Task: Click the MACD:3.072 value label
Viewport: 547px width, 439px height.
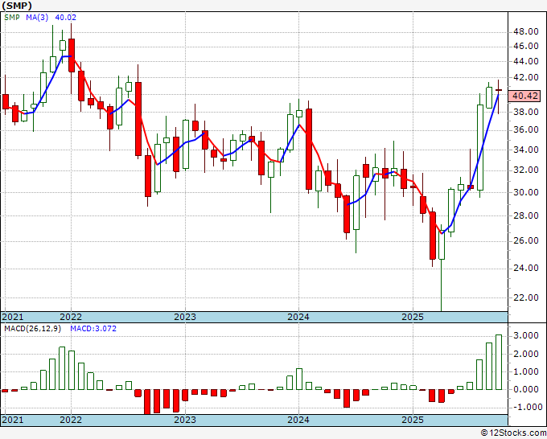Action: click(93, 329)
